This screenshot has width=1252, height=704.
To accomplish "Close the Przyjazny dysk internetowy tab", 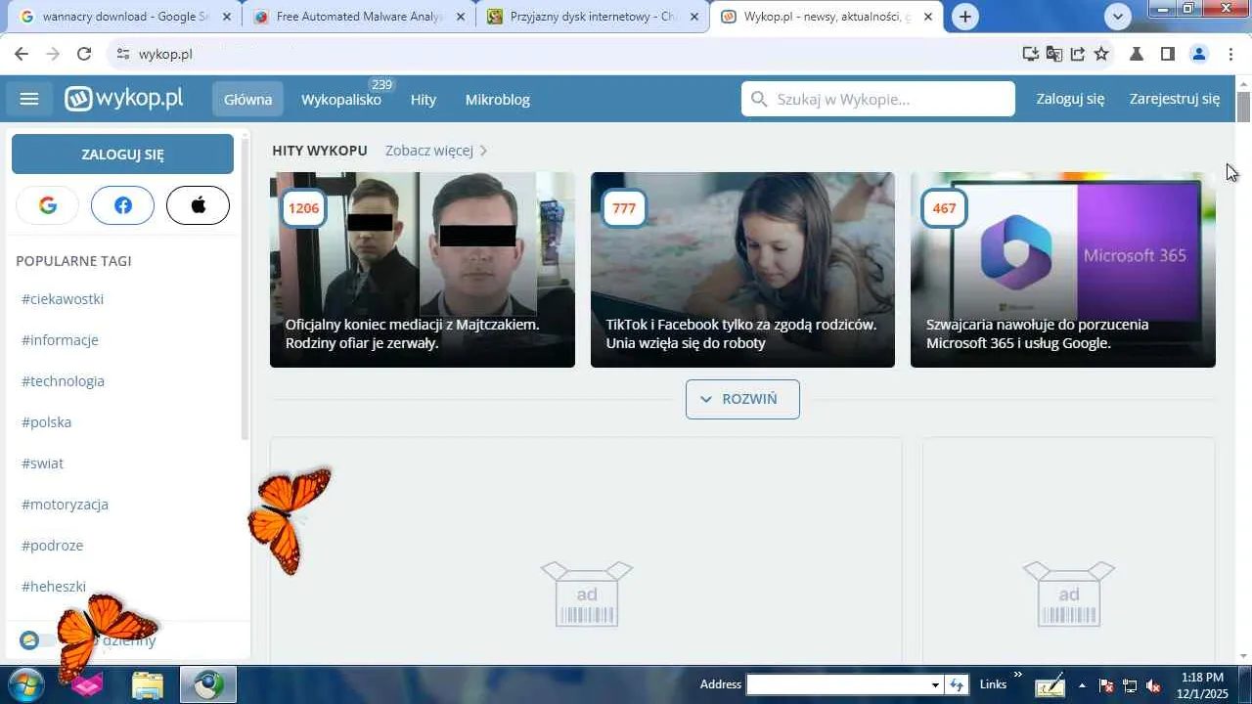I will 694,17.
